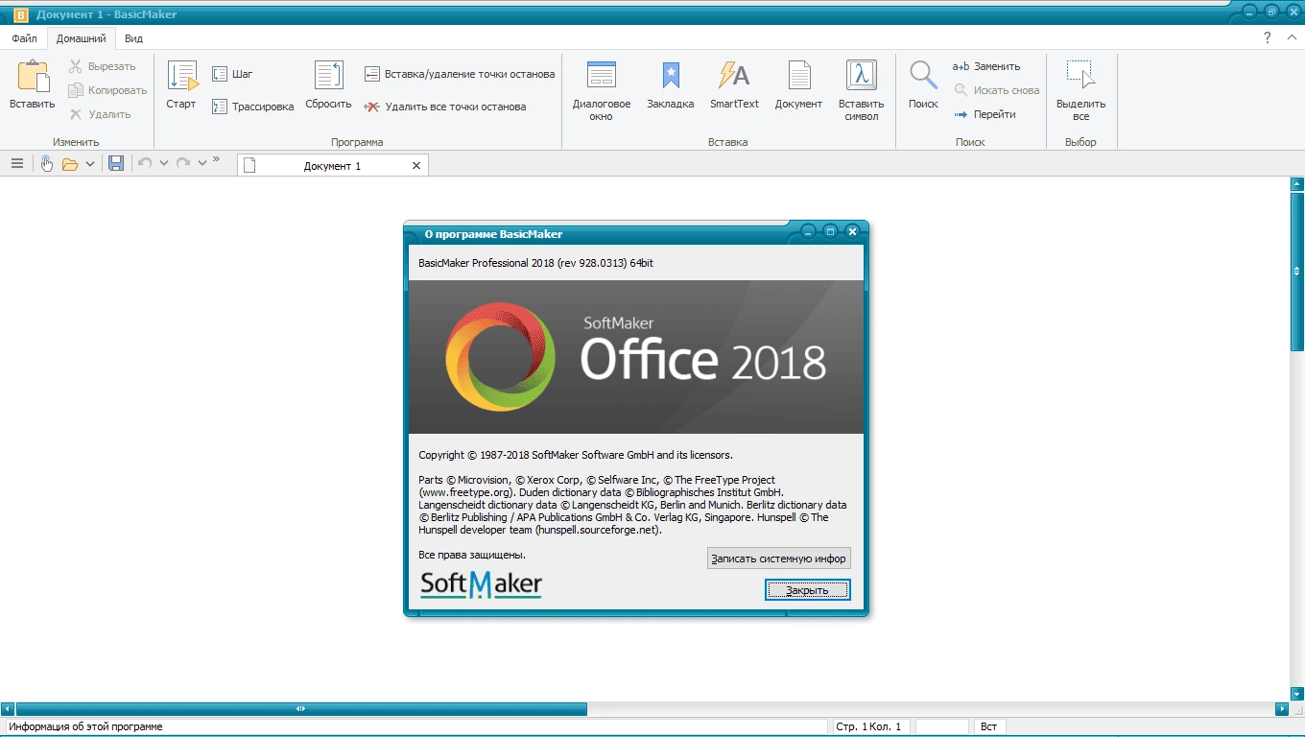This screenshot has height=737, width=1305.
Task: Click the vertical scrollbar thumb
Action: point(1297,272)
